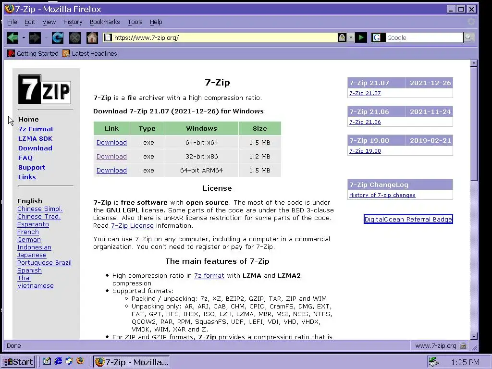
Task: Open the Help menu
Action: tap(156, 22)
